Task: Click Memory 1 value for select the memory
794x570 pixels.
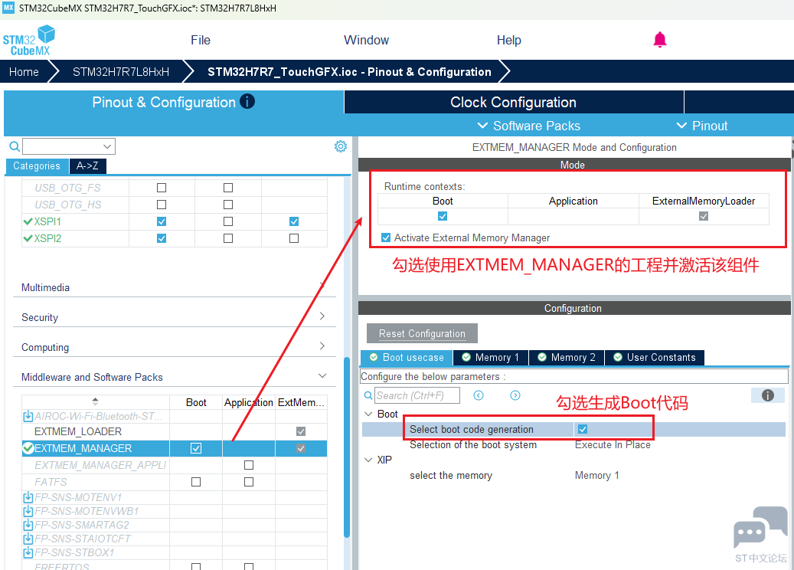Action: (x=597, y=475)
